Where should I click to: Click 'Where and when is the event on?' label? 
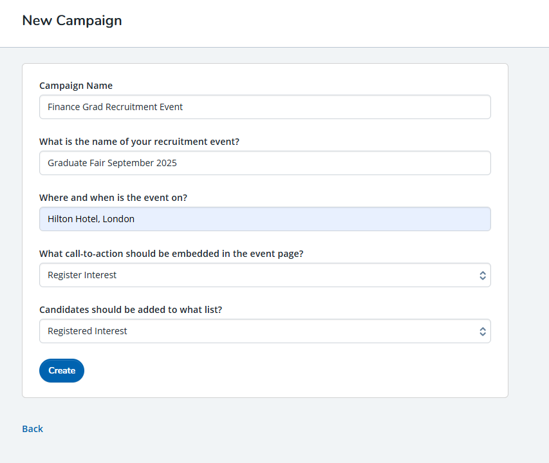click(x=113, y=198)
